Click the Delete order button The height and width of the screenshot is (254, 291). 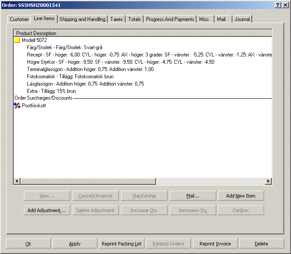[x=261, y=244]
